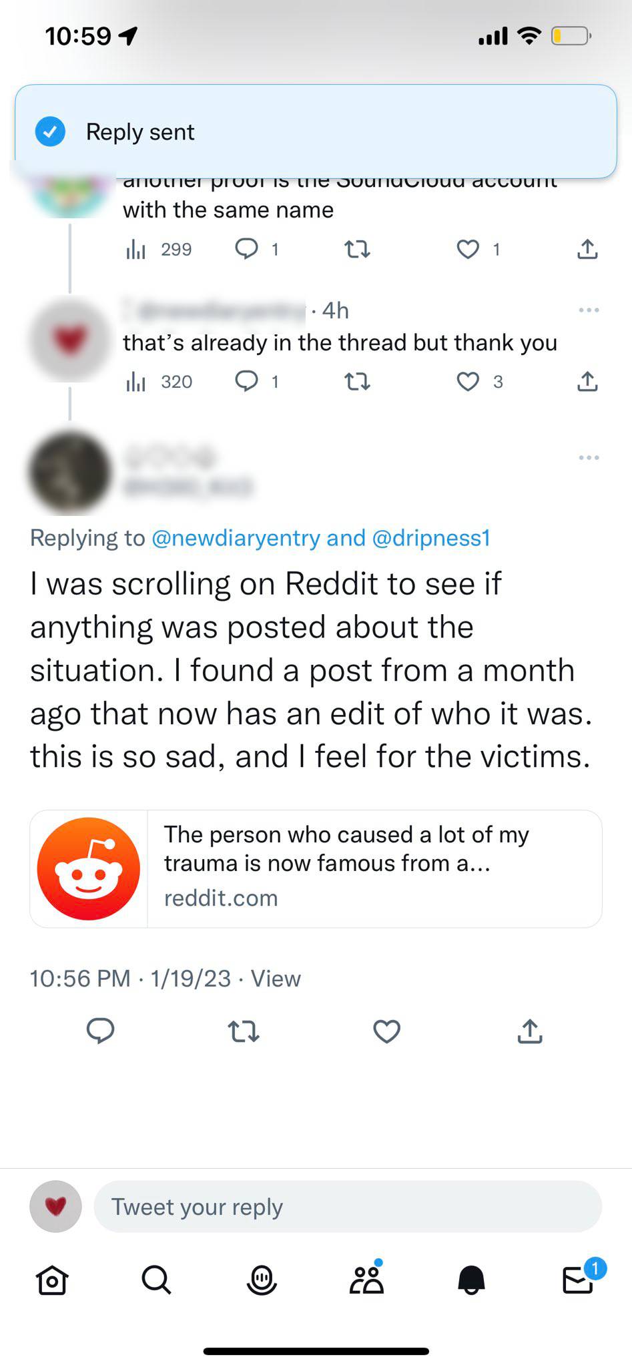
Task: Open the @newdiaryentry mention link
Action: [236, 538]
